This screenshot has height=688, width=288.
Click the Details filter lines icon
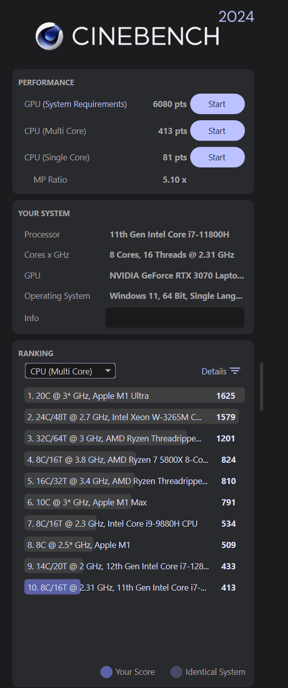[x=235, y=371]
